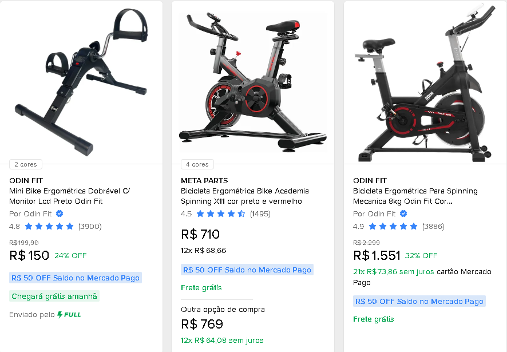Click "Chegará grátis amanhã" delivery label
The image size is (507, 352).
(x=54, y=296)
